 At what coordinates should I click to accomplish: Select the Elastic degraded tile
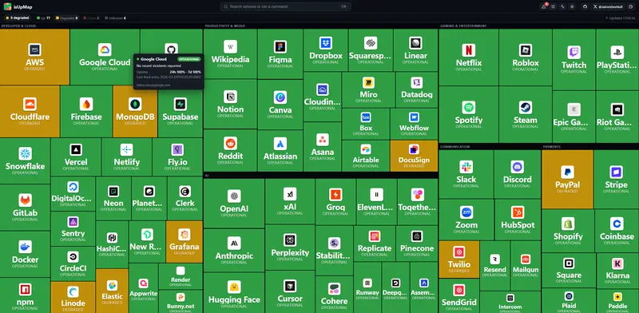[x=112, y=291]
